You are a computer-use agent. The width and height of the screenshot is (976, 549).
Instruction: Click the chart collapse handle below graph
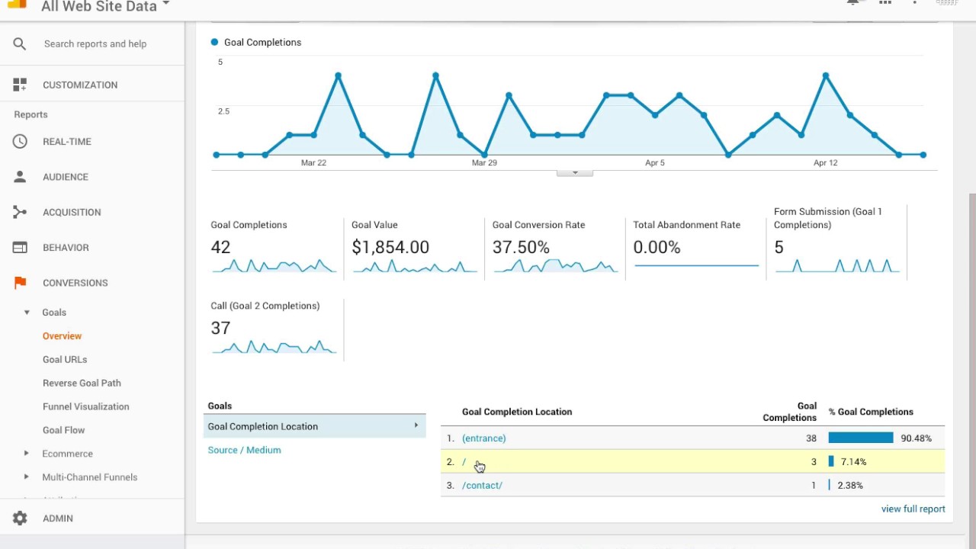(575, 173)
